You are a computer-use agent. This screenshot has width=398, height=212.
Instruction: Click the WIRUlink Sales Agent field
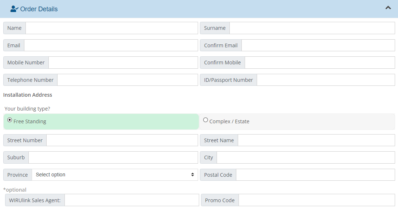coord(131,200)
